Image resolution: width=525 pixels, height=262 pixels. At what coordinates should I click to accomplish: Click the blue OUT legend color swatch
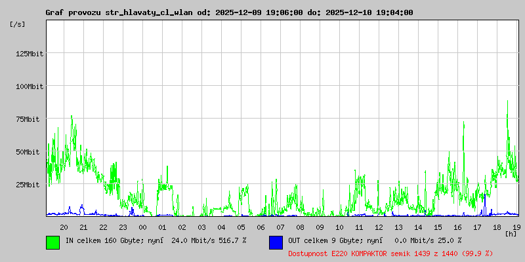point(276,242)
